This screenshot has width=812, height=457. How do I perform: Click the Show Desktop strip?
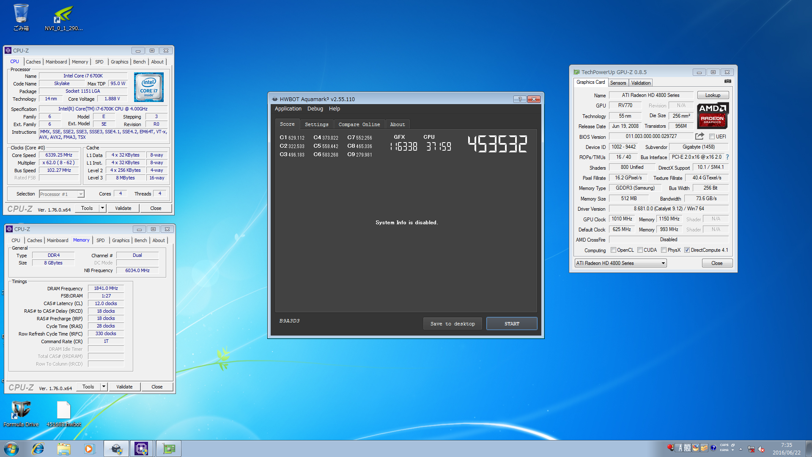[x=808, y=449]
